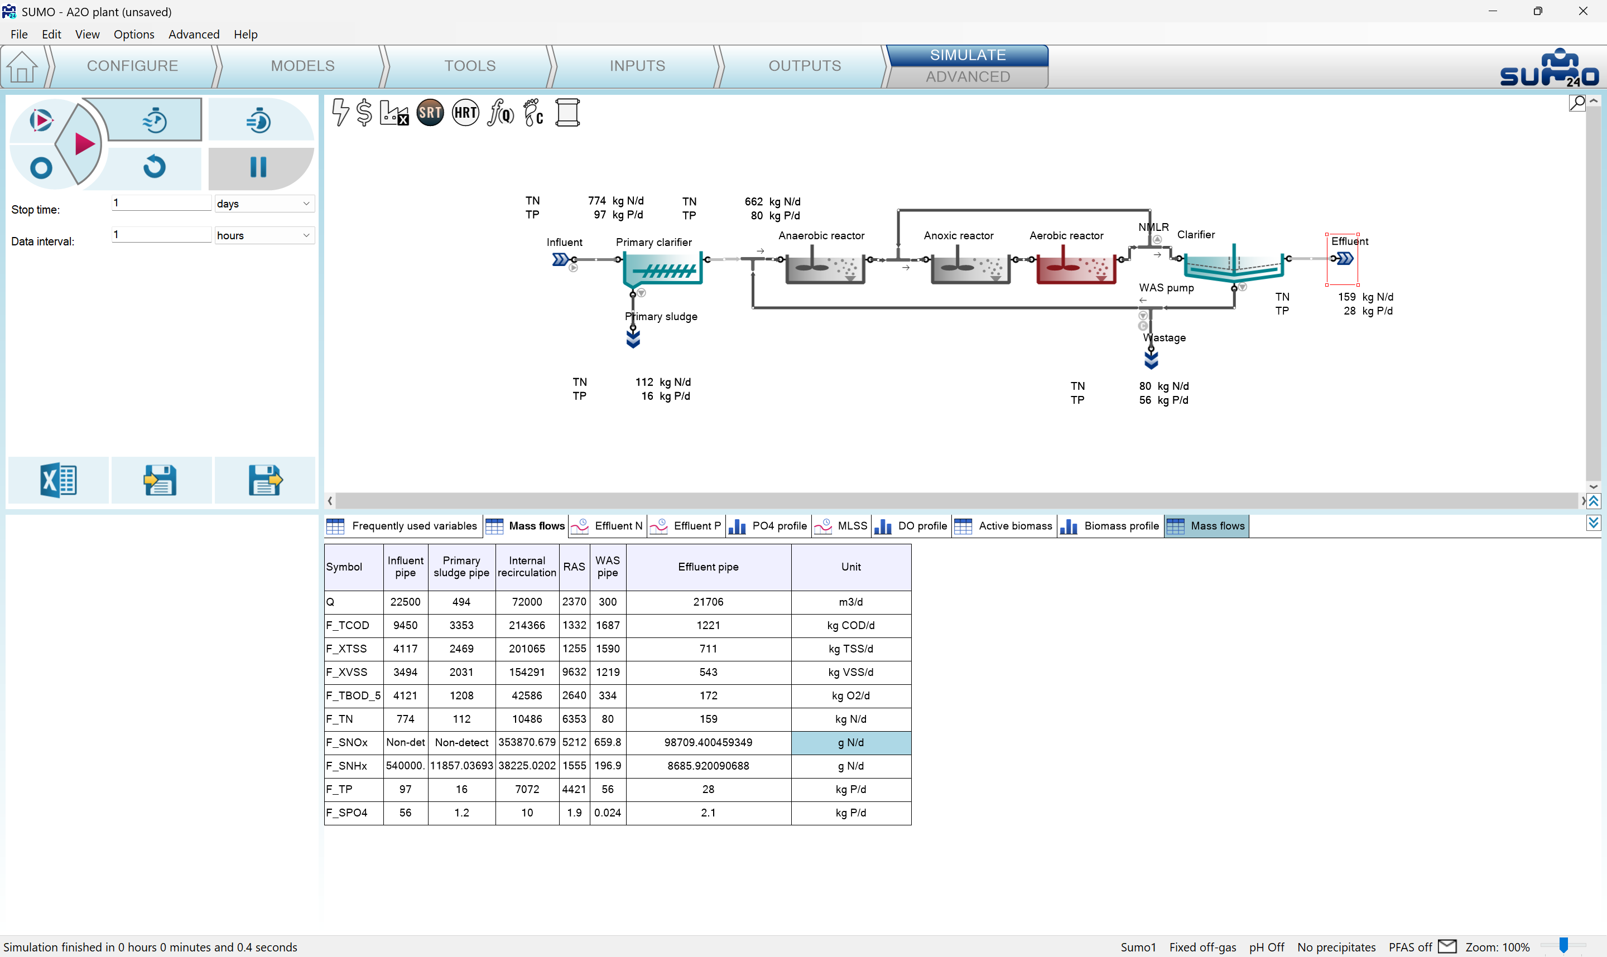
Task: Start simulation with red play button
Action: (83, 144)
